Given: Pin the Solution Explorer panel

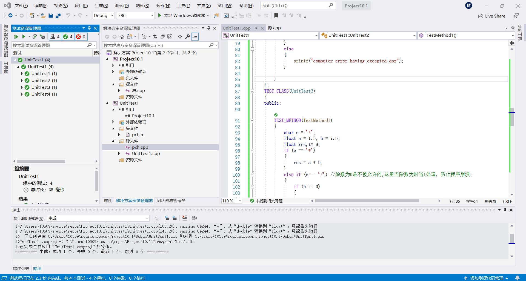Looking at the screenshot, I should click(209, 28).
